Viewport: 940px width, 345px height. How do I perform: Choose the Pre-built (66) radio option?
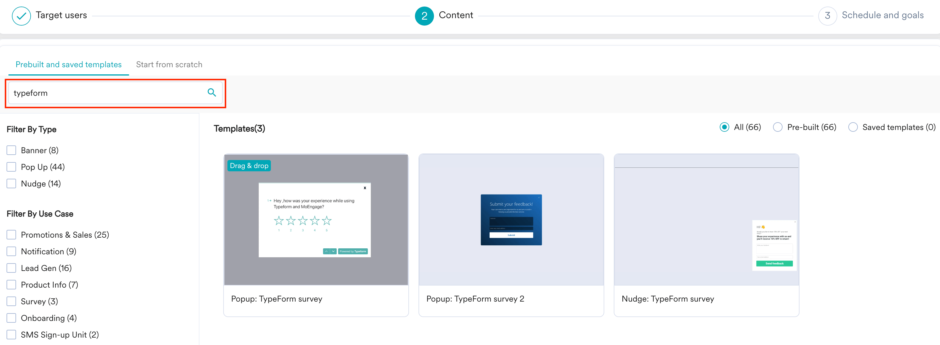(x=777, y=127)
